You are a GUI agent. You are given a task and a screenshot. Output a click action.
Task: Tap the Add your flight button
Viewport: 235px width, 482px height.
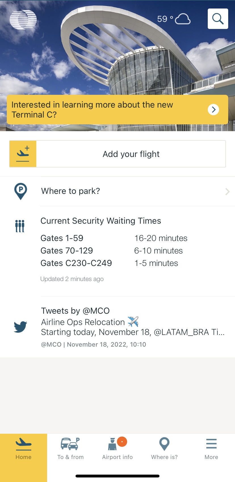click(x=131, y=154)
